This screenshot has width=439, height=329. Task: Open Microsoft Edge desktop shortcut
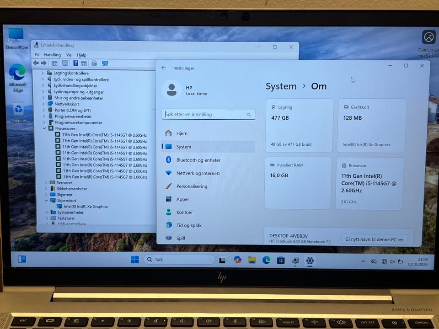click(x=17, y=78)
